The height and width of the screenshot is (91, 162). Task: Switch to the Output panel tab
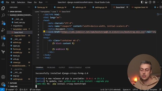point(62,67)
